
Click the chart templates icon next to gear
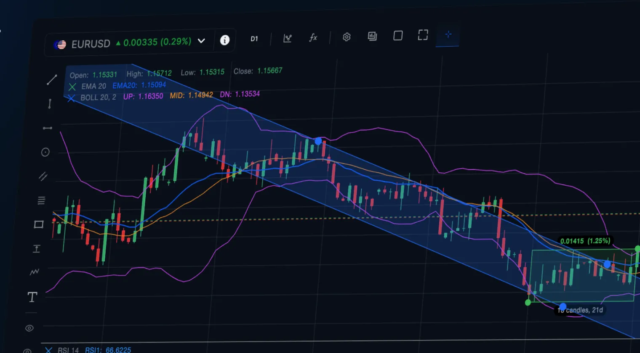tap(372, 36)
